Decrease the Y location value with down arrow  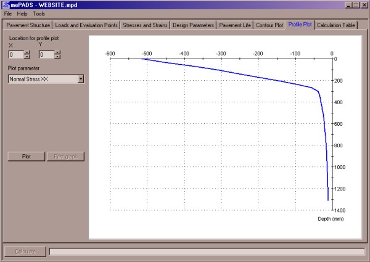[x=57, y=57]
